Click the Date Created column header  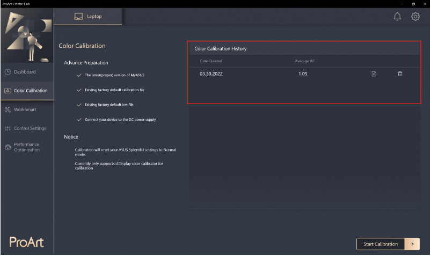pyautogui.click(x=211, y=61)
